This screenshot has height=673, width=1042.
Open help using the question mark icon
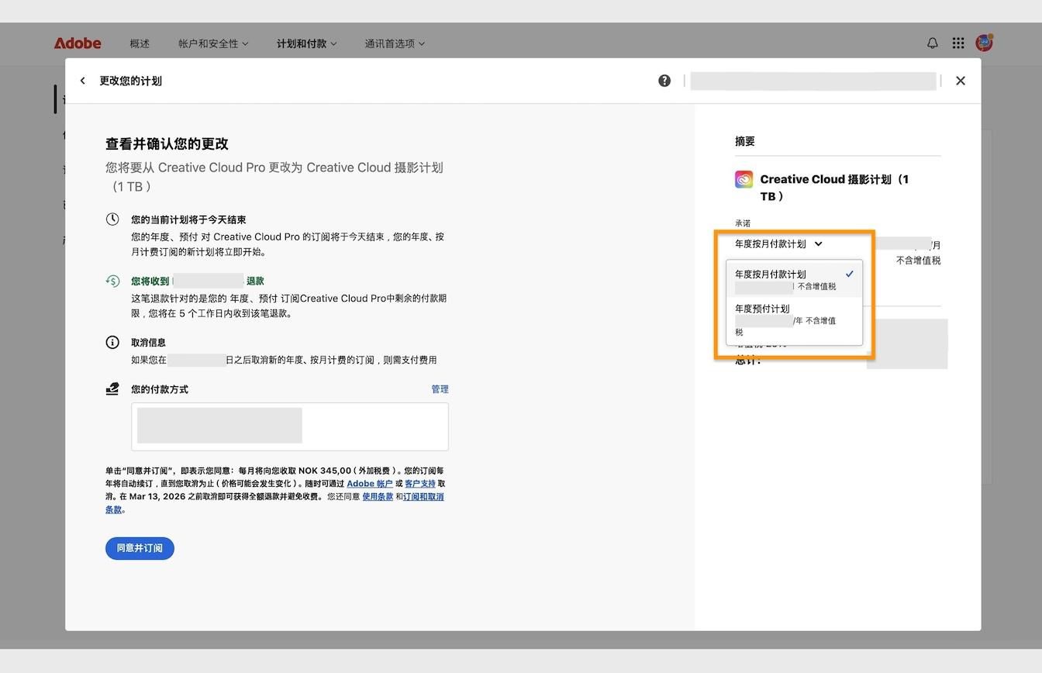pyautogui.click(x=664, y=80)
